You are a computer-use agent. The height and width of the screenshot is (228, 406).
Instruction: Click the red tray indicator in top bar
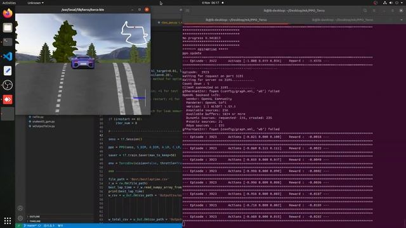(376, 3)
